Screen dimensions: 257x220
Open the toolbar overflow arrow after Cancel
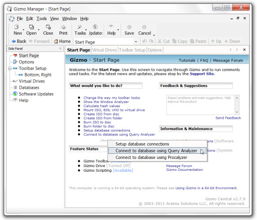pyautogui.click(x=154, y=35)
